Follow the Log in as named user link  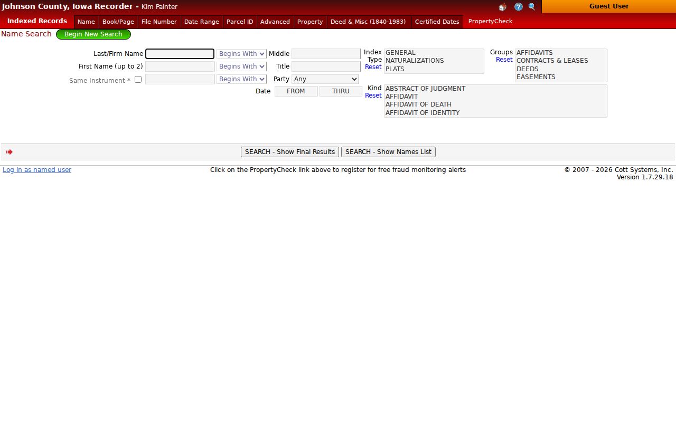tap(37, 170)
